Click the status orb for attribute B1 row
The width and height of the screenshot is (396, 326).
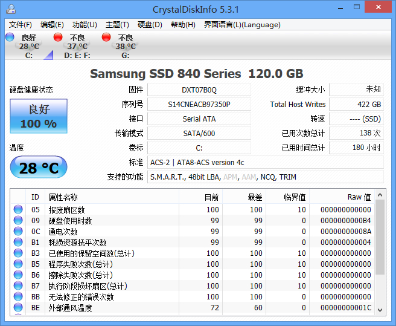(x=18, y=243)
